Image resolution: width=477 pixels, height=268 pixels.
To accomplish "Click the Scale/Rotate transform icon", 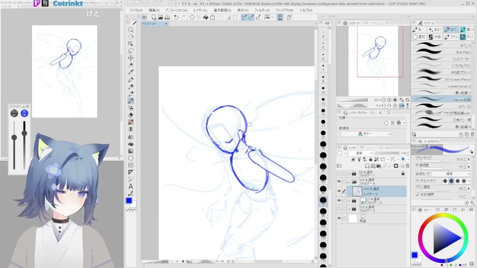I will [x=212, y=17].
